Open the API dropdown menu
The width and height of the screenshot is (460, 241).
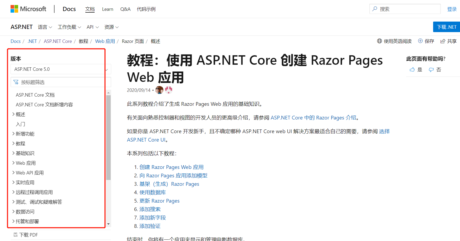click(93, 27)
